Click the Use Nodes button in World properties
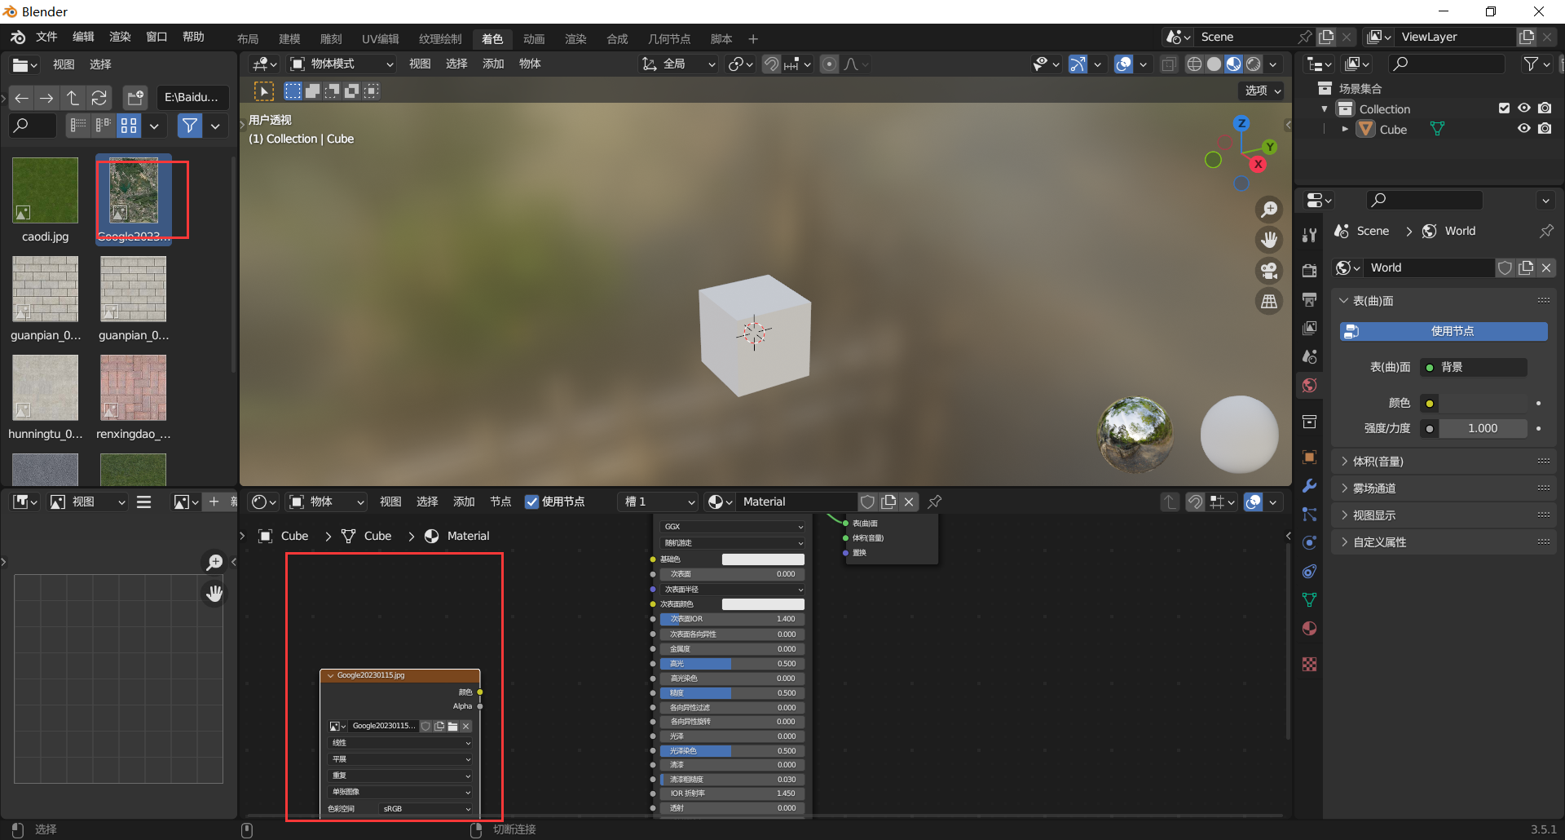The height and width of the screenshot is (840, 1565). point(1444,331)
